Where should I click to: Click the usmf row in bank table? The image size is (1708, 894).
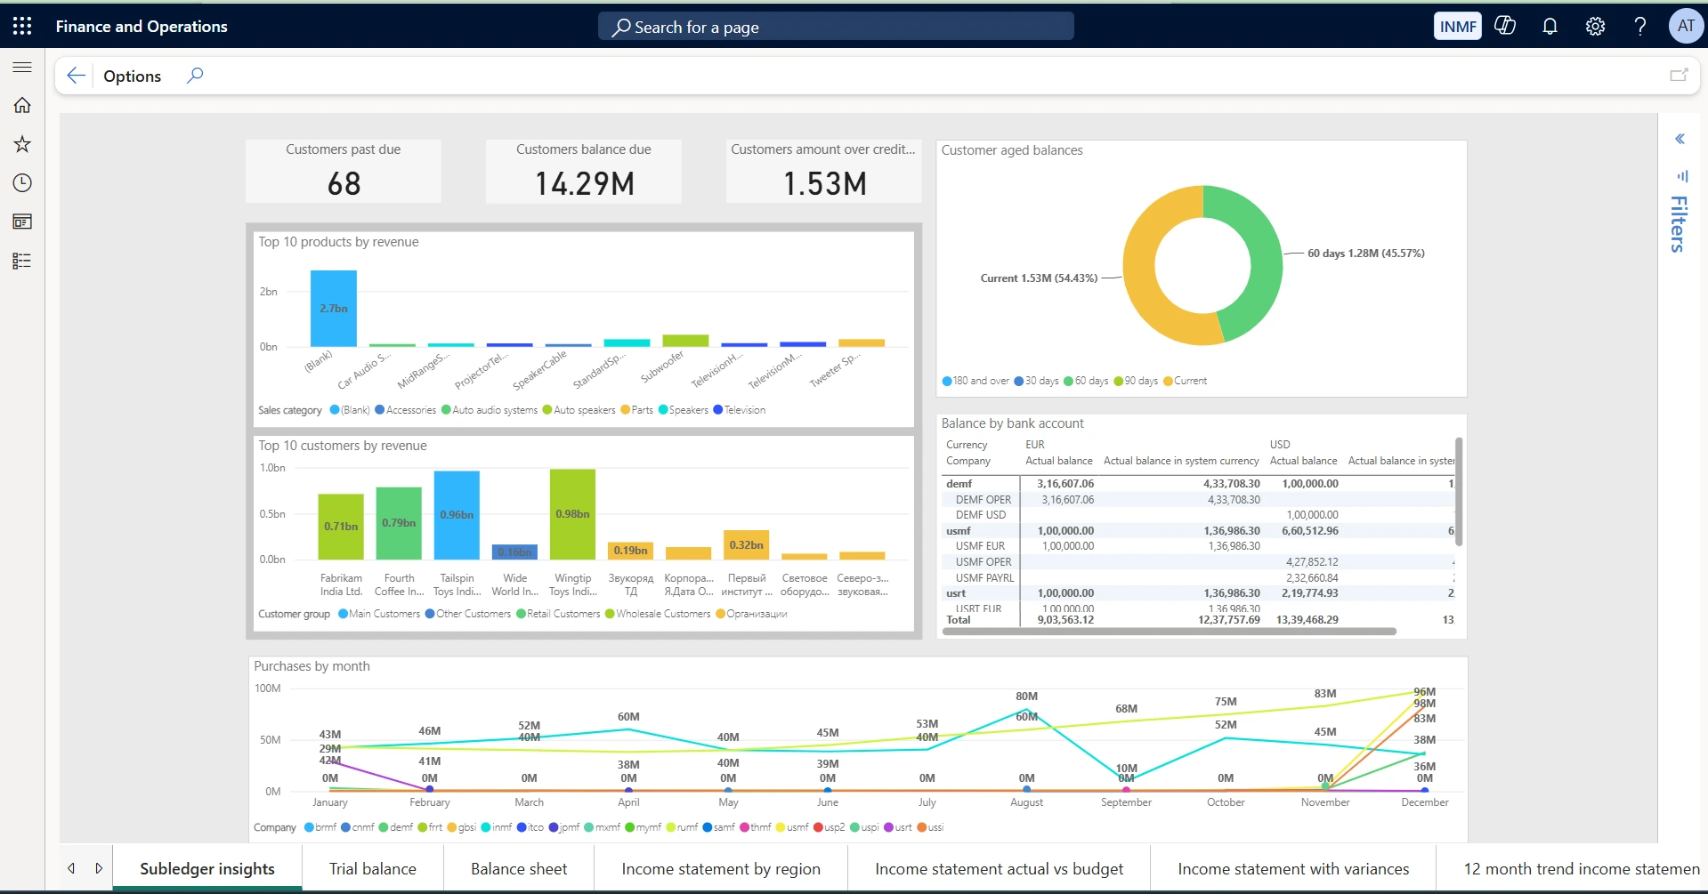[x=1197, y=531]
